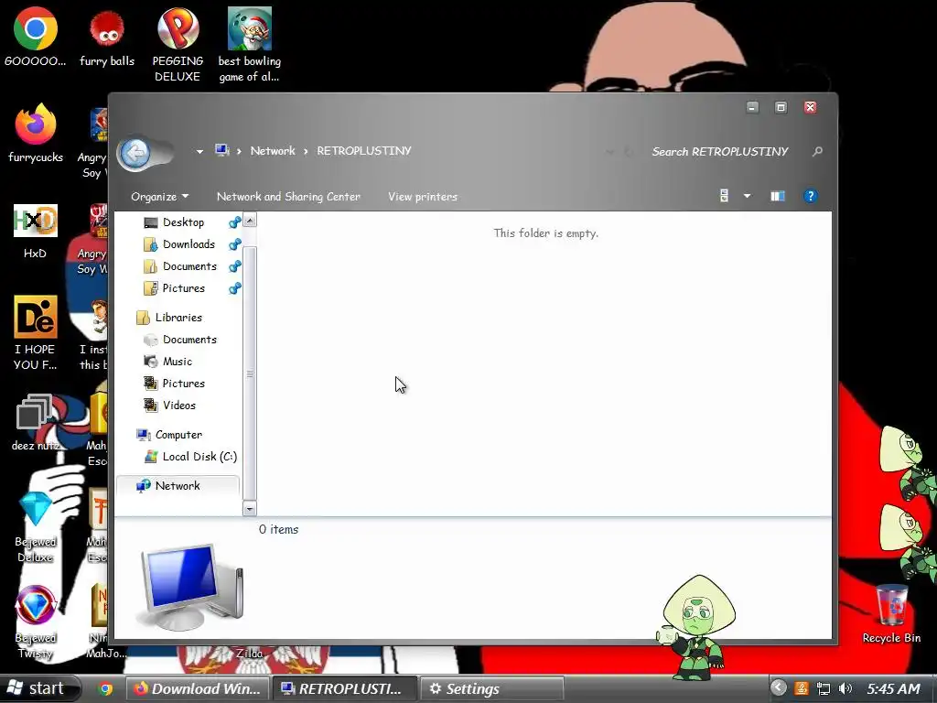The width and height of the screenshot is (937, 703).
Task: Select Network in the address breadcrumb
Action: point(273,151)
